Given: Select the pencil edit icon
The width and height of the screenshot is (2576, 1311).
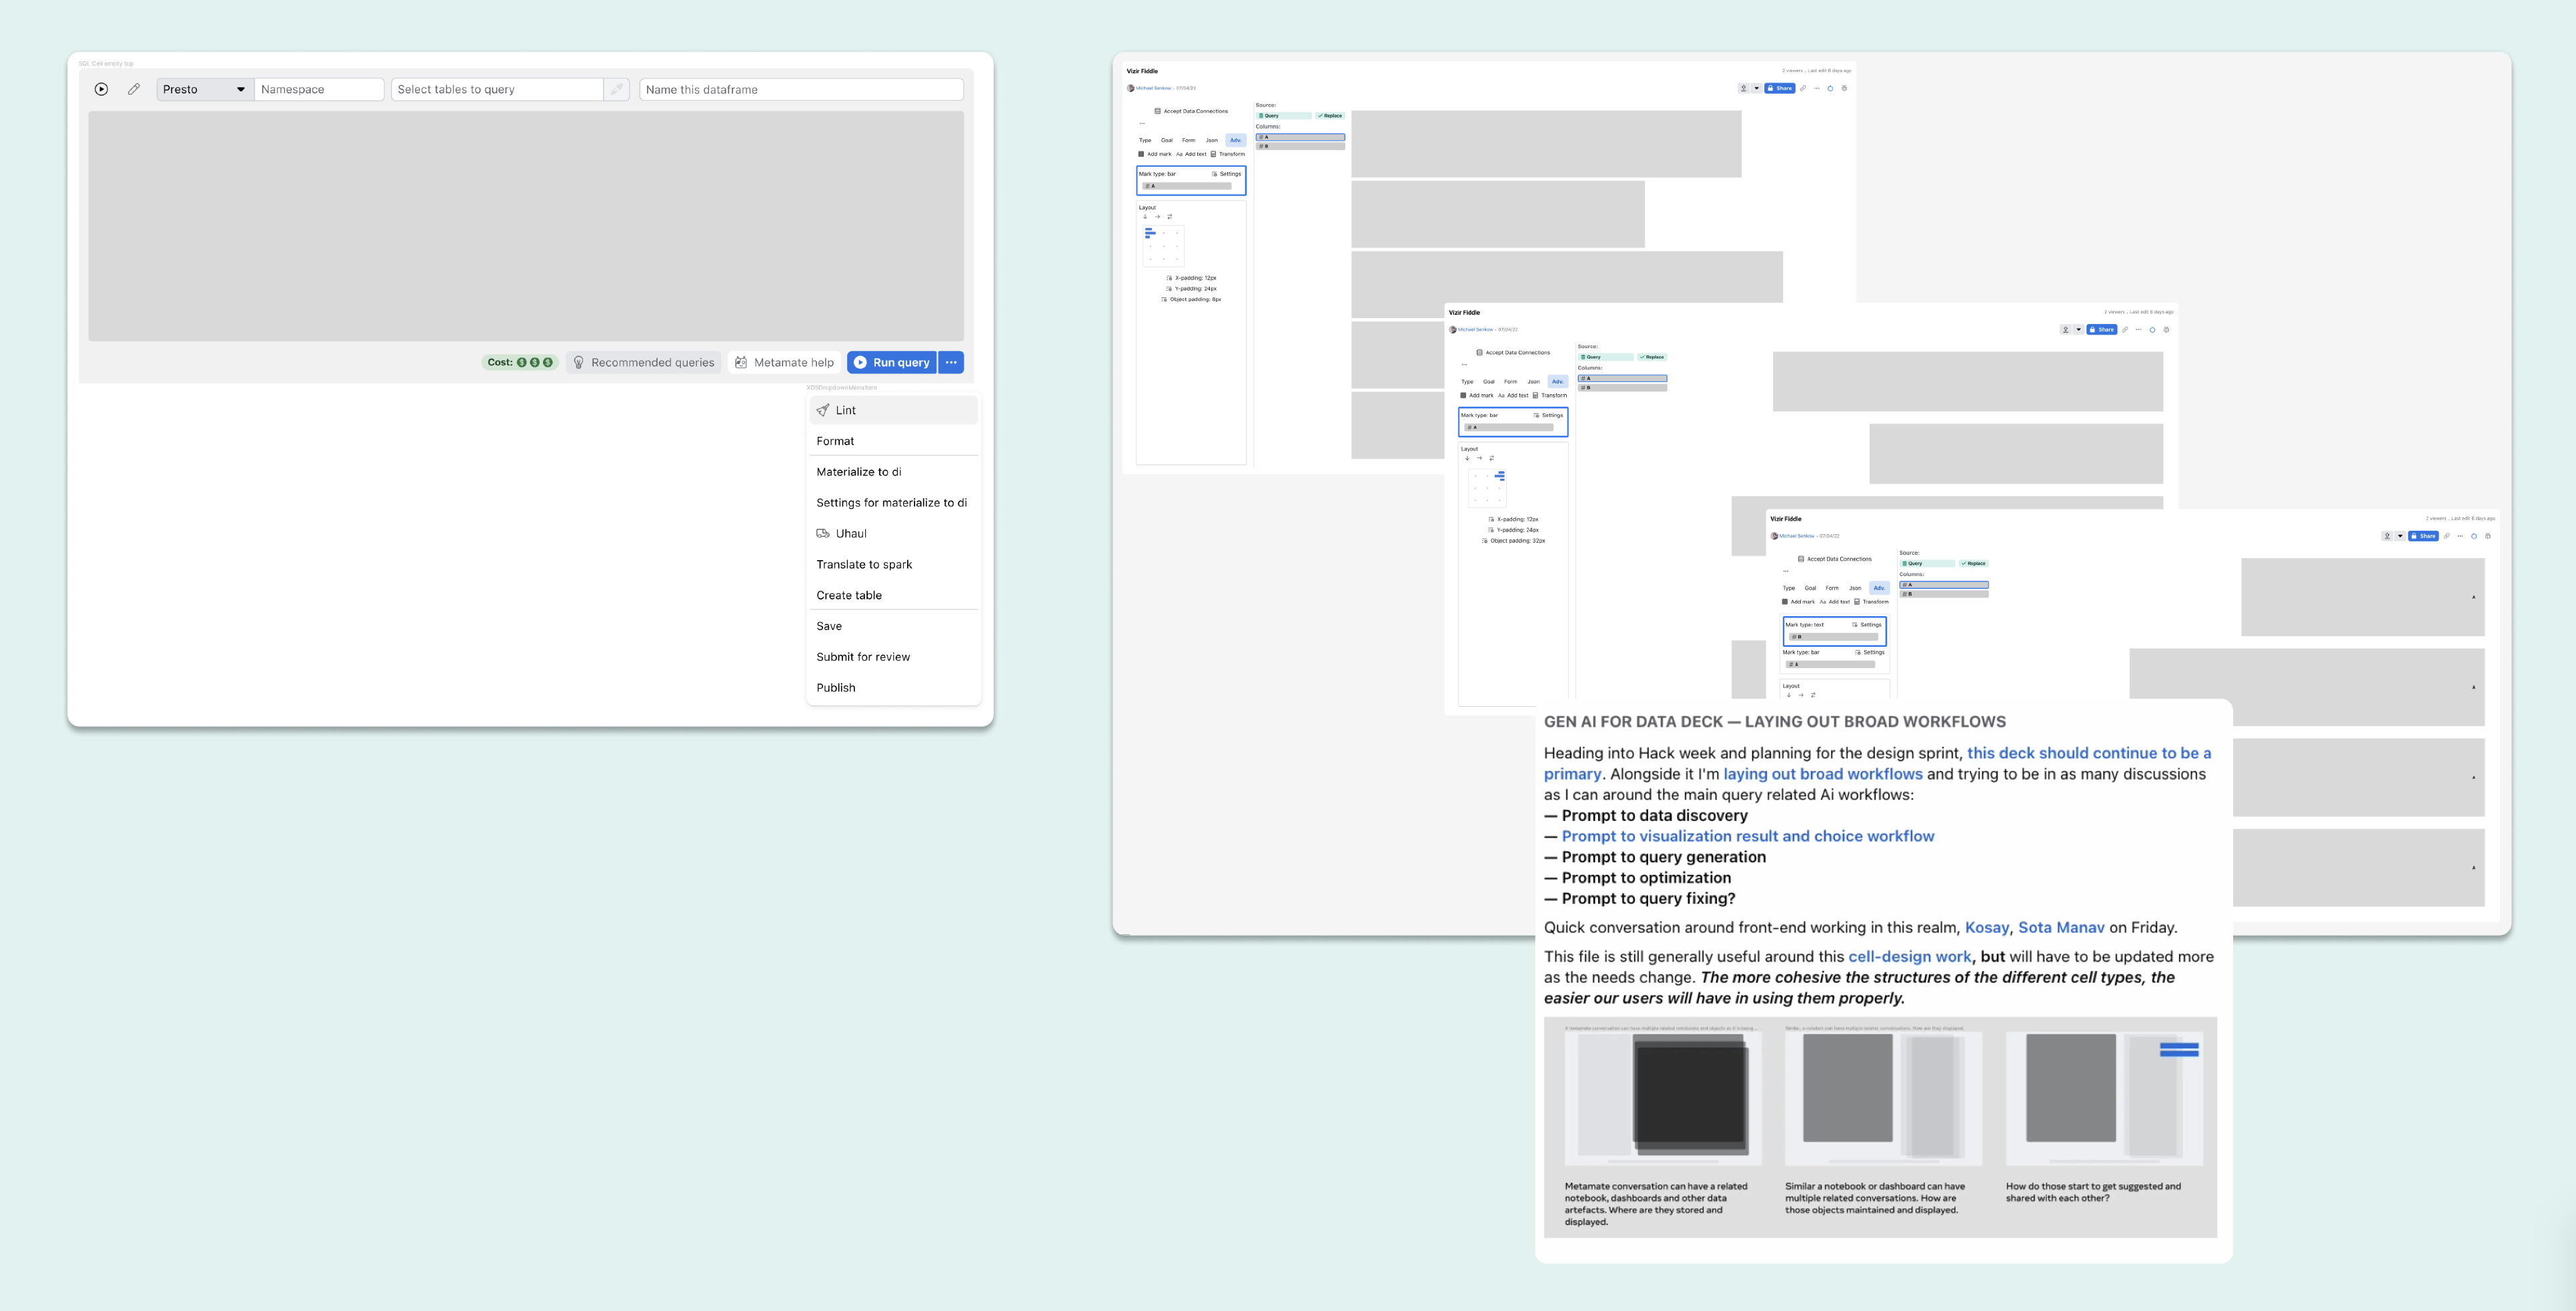Looking at the screenshot, I should point(134,89).
